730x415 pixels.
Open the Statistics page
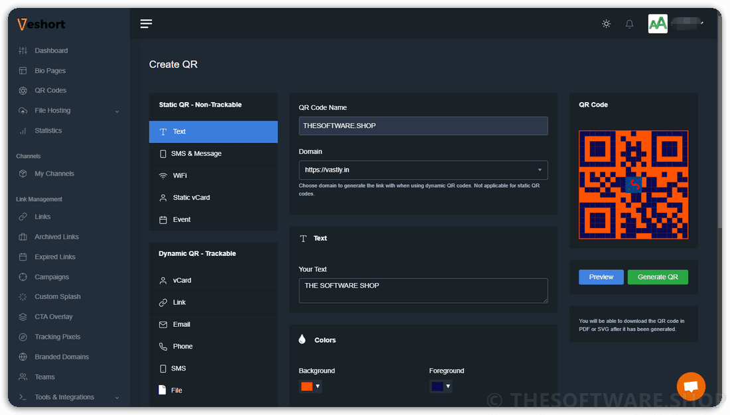point(48,131)
